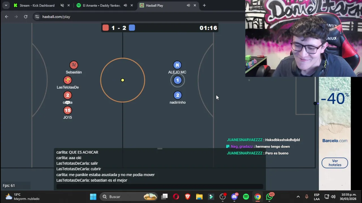The image size is (362, 203).
Task: Click ALEJO MC blue player disc
Action: 177,65
